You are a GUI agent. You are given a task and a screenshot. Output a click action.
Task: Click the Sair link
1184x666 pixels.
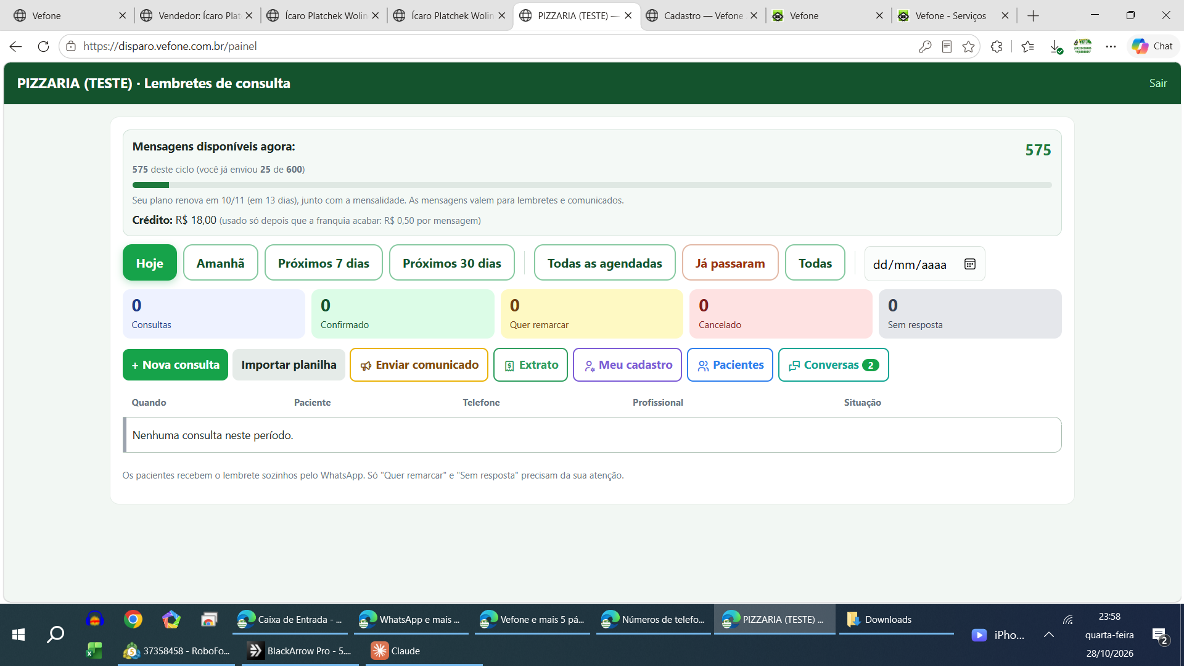(1158, 83)
